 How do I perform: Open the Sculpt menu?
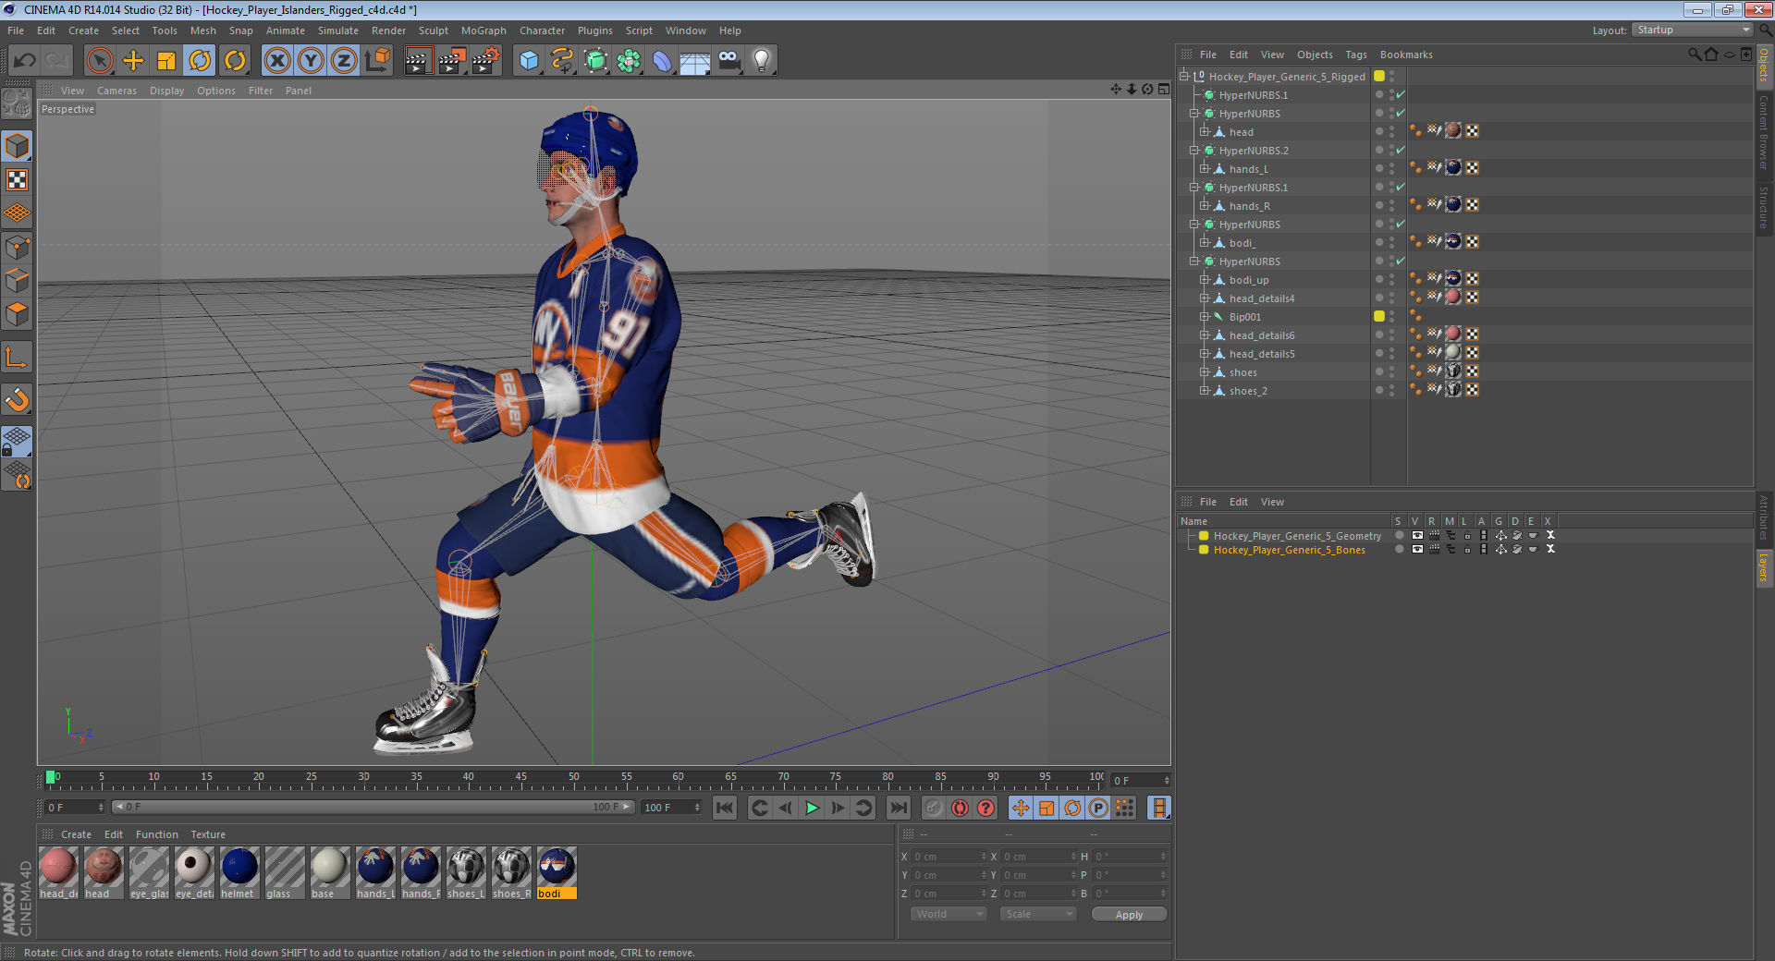[433, 30]
